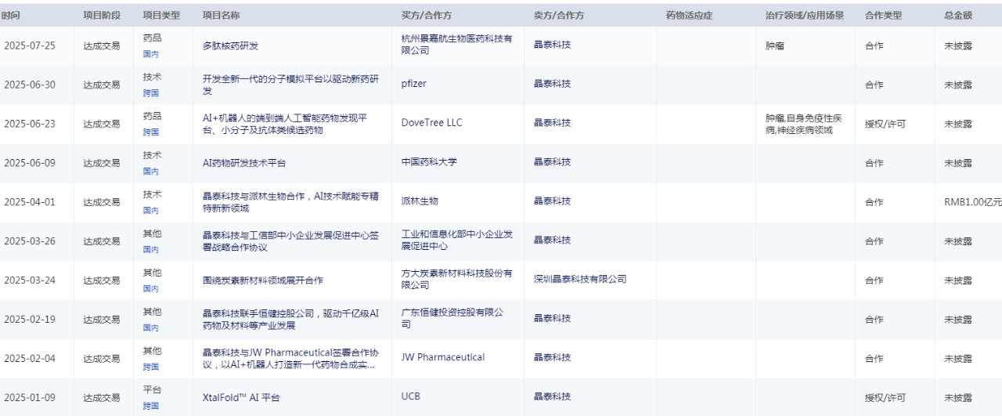Open buyer UCB
This screenshot has width=1002, height=416.
tap(410, 396)
